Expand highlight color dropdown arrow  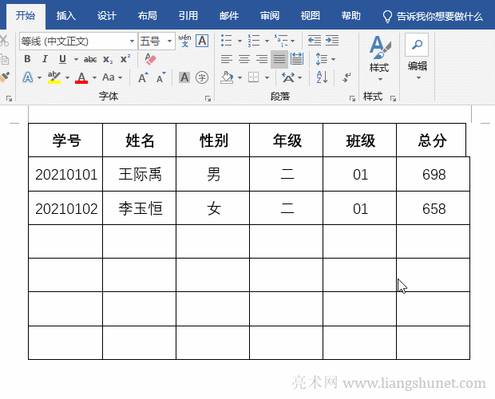pyautogui.click(x=67, y=77)
